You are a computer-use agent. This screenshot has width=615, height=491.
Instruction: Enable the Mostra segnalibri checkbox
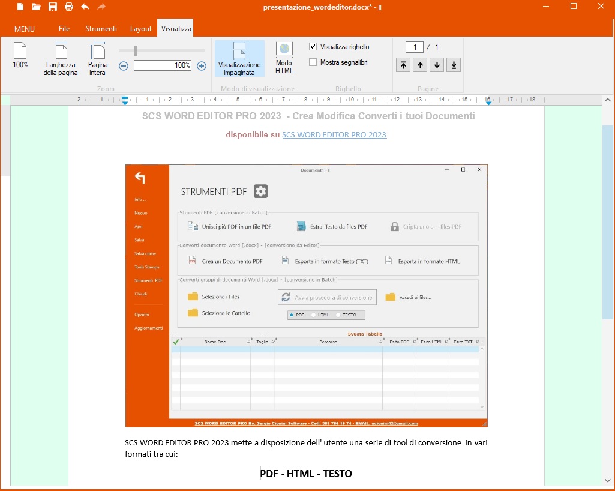(x=313, y=62)
